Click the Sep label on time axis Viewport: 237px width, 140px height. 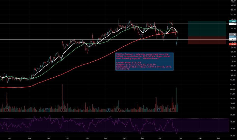pos(49,138)
